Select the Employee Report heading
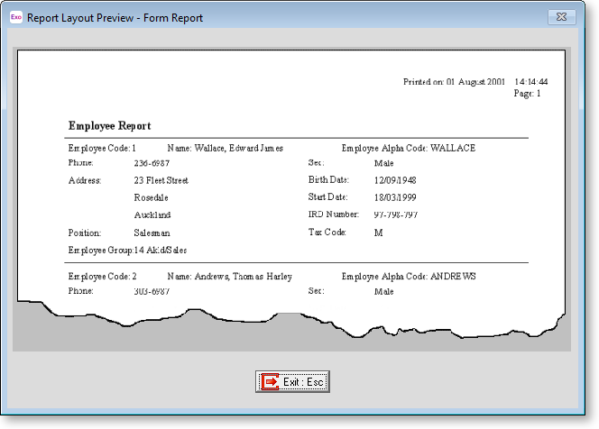This screenshot has width=599, height=429. tap(109, 126)
